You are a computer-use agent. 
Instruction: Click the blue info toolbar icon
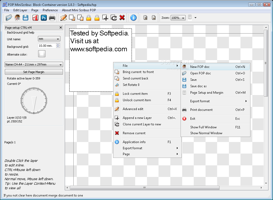pyautogui.click(x=133, y=18)
